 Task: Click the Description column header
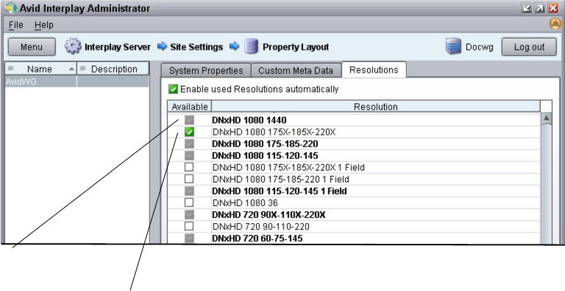113,69
